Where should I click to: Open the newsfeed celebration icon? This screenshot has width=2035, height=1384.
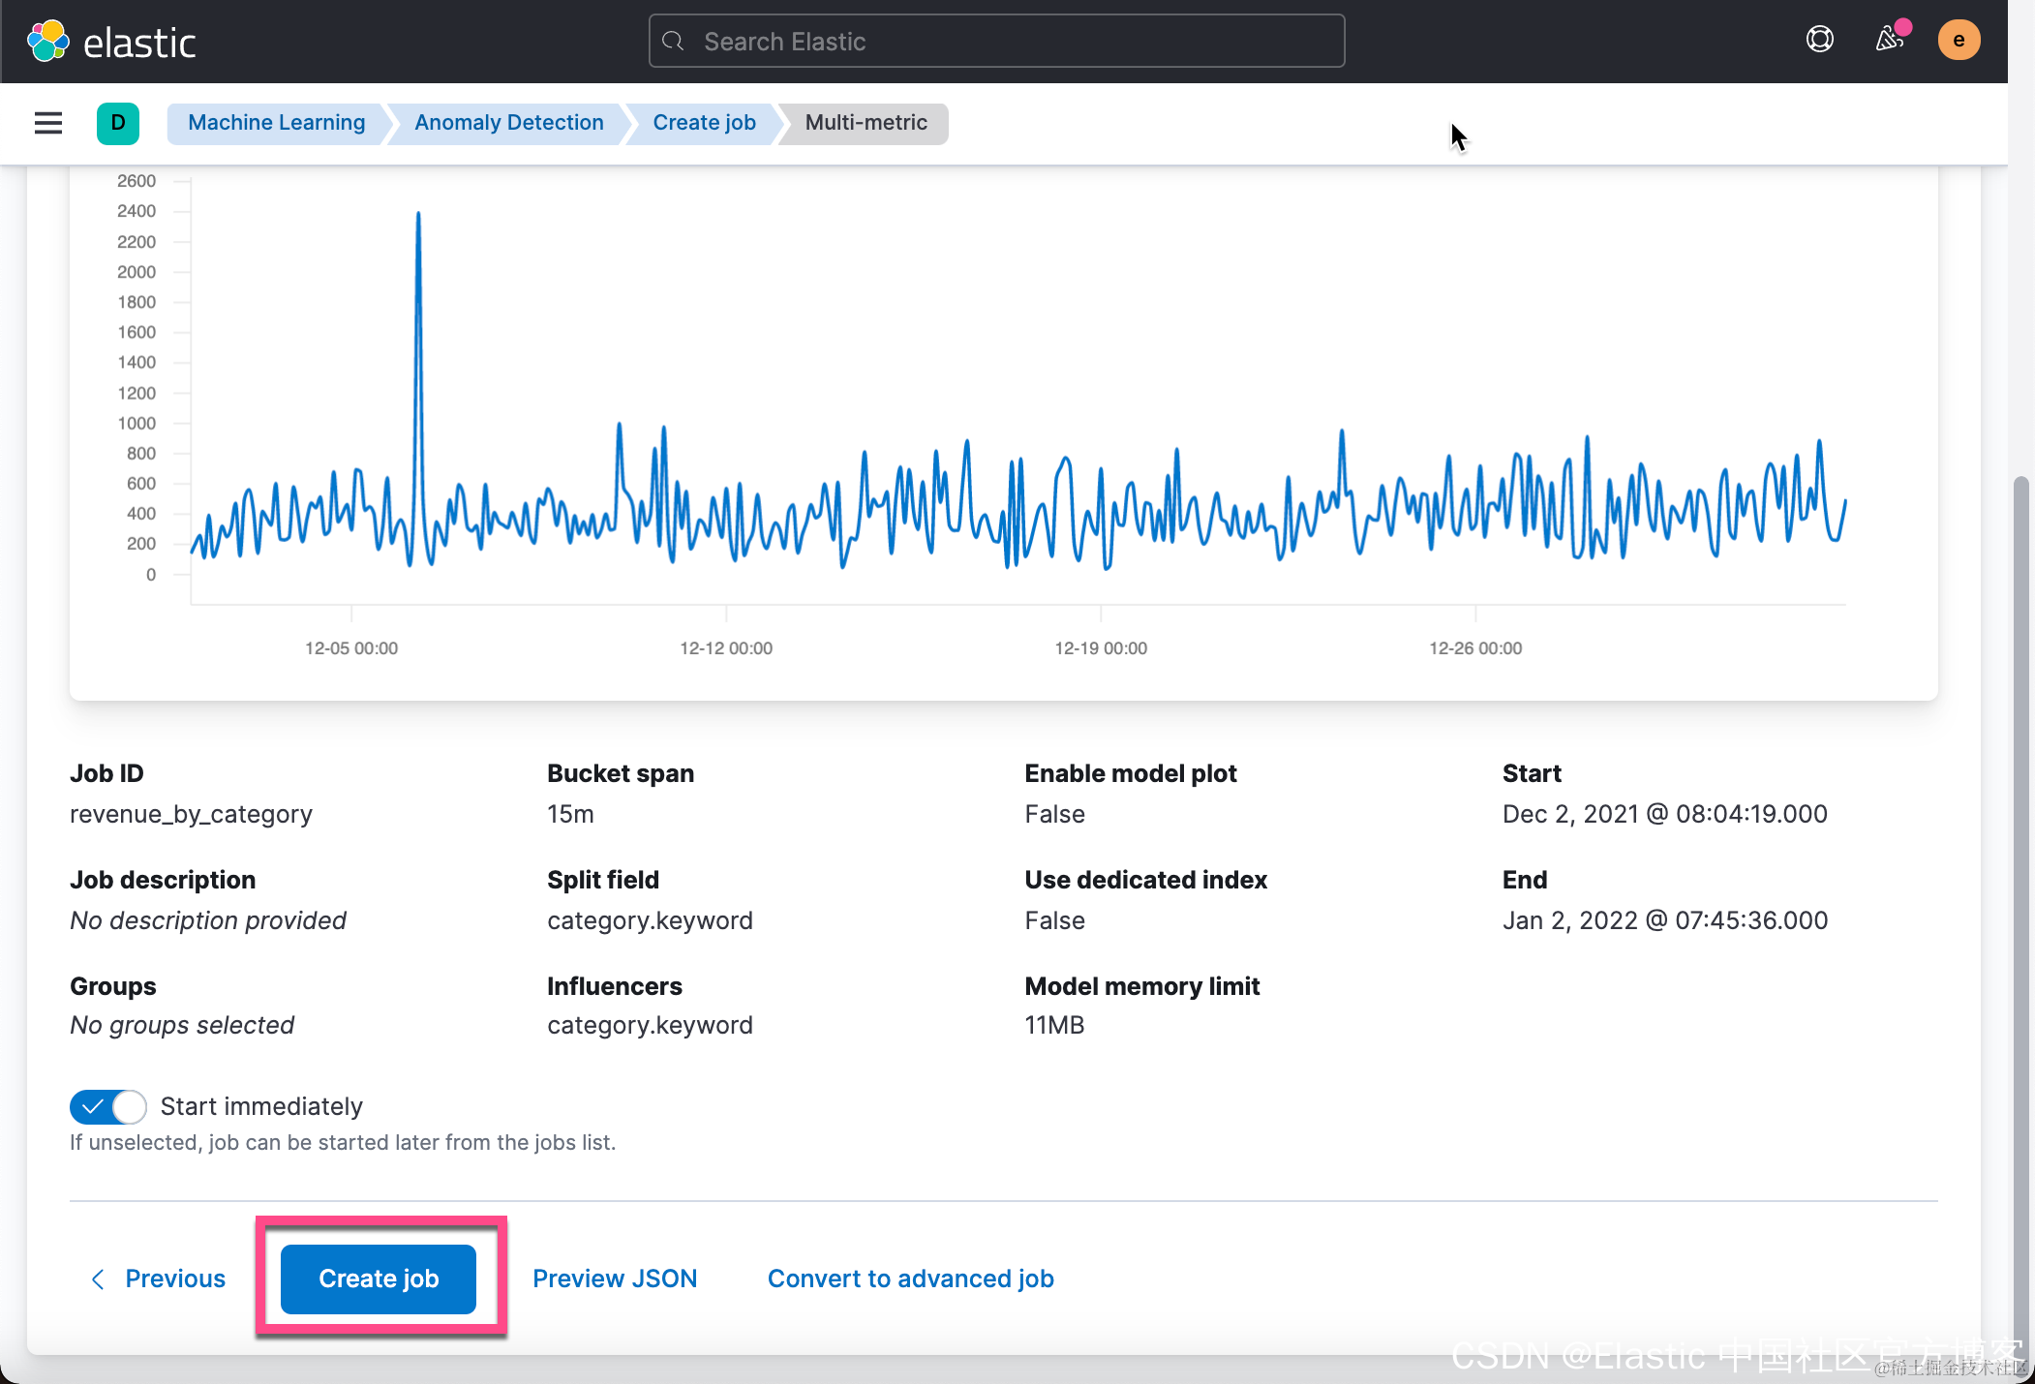pyautogui.click(x=1890, y=39)
